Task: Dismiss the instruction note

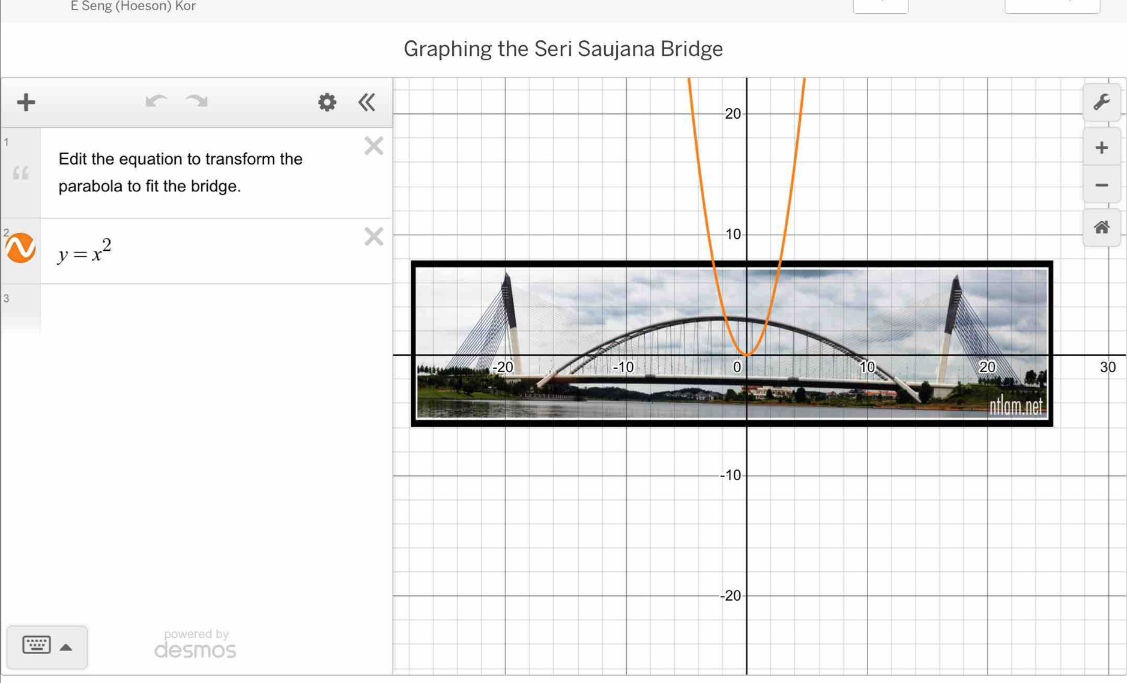Action: (373, 145)
